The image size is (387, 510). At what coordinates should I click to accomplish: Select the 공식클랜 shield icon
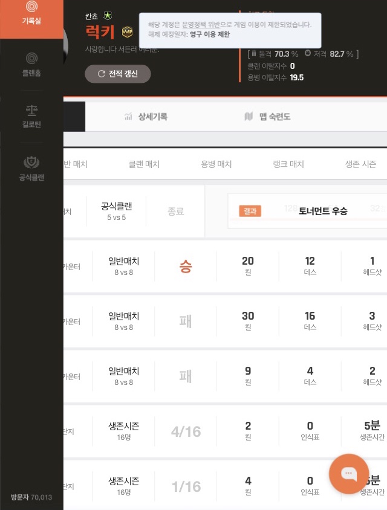[31, 163]
